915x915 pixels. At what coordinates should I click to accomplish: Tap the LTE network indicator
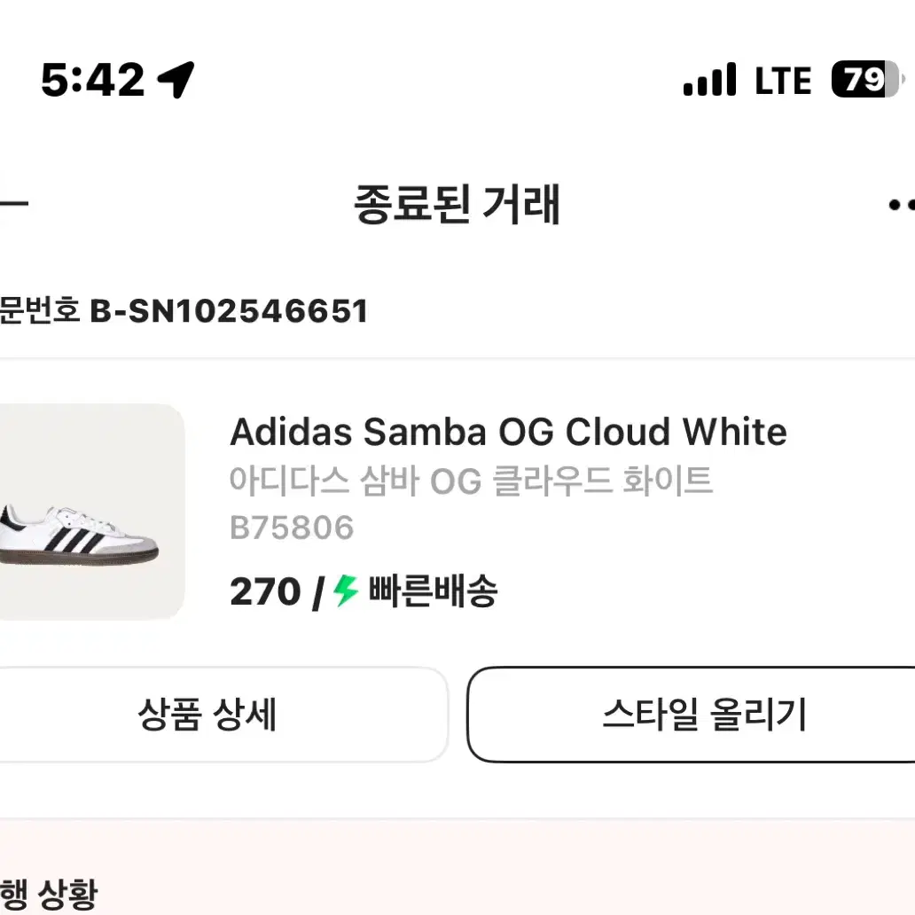(x=783, y=80)
